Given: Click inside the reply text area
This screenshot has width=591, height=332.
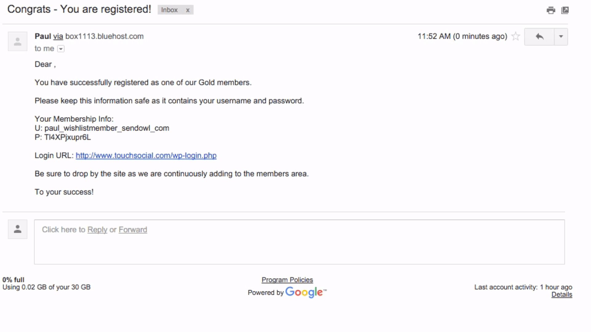Looking at the screenshot, I should [299, 249].
